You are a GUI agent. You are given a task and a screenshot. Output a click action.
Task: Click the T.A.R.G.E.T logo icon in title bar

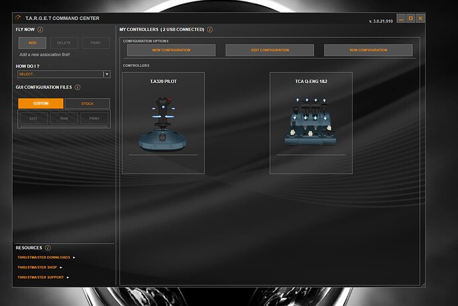[18, 18]
